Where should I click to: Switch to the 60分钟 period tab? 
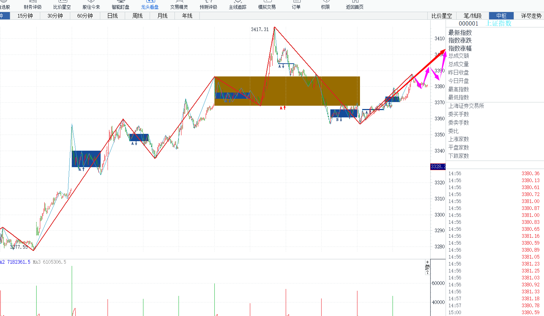click(x=85, y=16)
